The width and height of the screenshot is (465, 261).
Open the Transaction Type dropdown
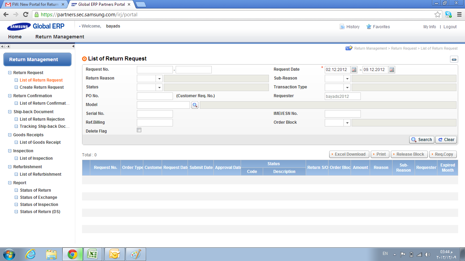(347, 87)
